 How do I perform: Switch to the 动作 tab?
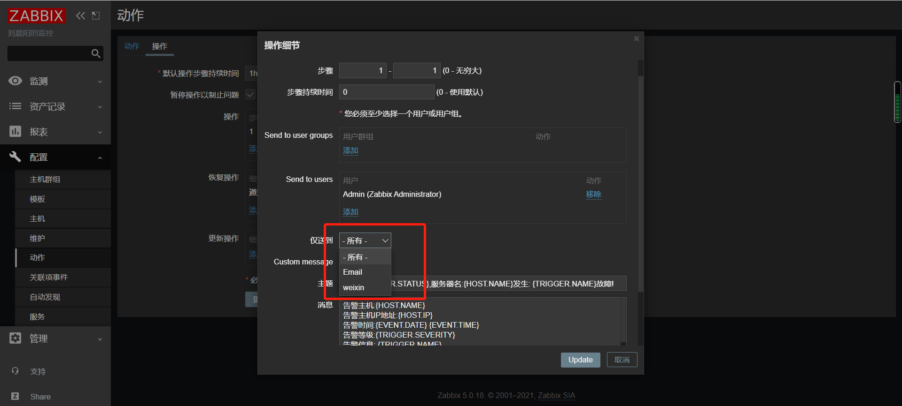click(132, 46)
